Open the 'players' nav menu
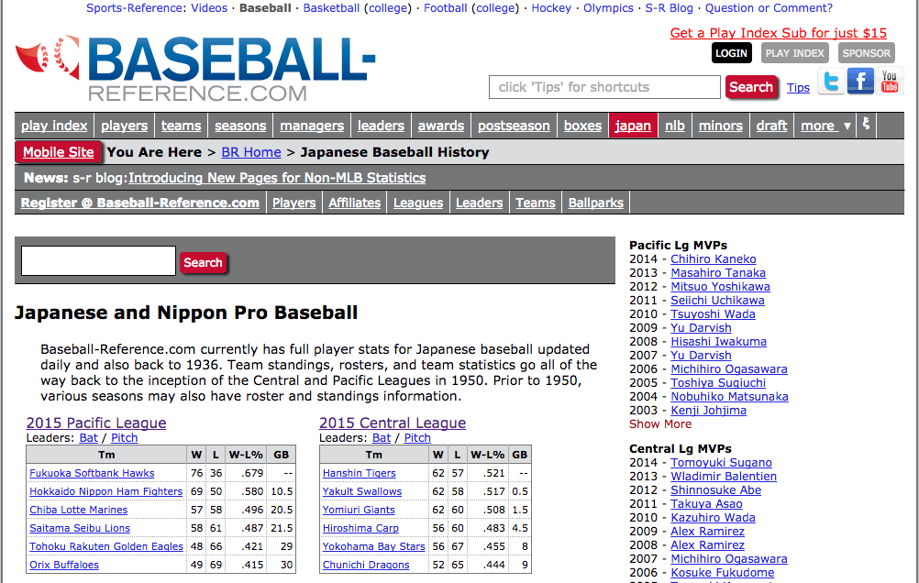Viewport: 919px width, 583px height. click(x=124, y=126)
